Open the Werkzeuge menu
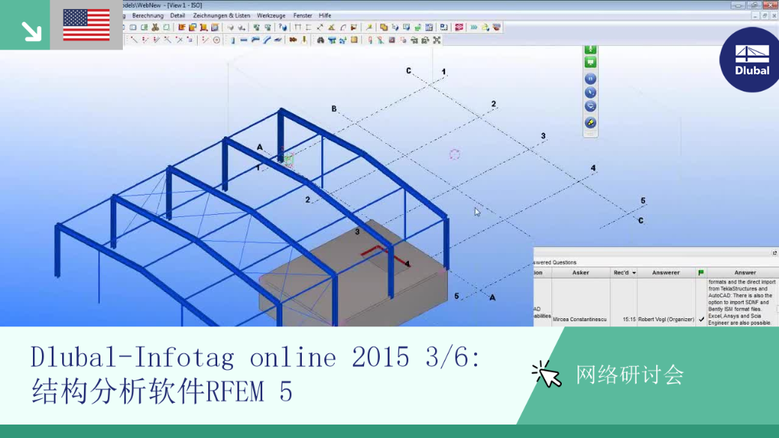The height and width of the screenshot is (438, 779). (x=270, y=16)
